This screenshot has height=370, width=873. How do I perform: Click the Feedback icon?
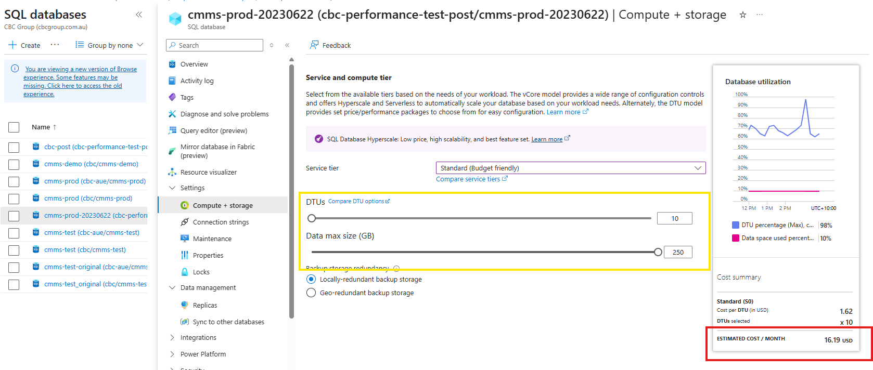click(314, 45)
